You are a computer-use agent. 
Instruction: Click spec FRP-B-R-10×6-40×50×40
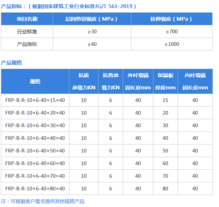coord(35,151)
